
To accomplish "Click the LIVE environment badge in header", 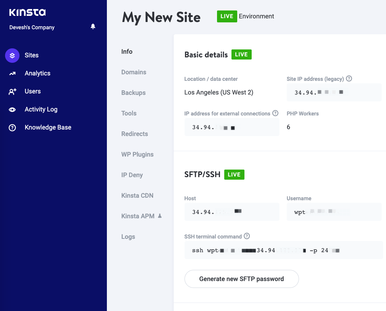I will (x=227, y=16).
